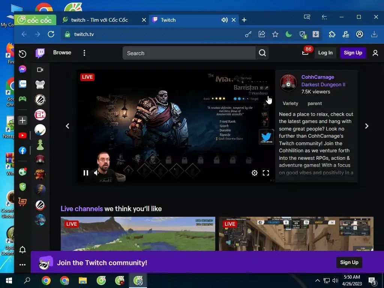The height and width of the screenshot is (288, 384).
Task: Open taskbar search magnifier
Action: 27,280
